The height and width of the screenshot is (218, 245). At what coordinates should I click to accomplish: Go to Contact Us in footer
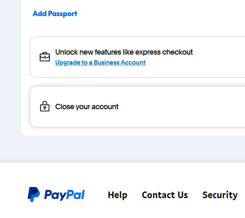(165, 195)
